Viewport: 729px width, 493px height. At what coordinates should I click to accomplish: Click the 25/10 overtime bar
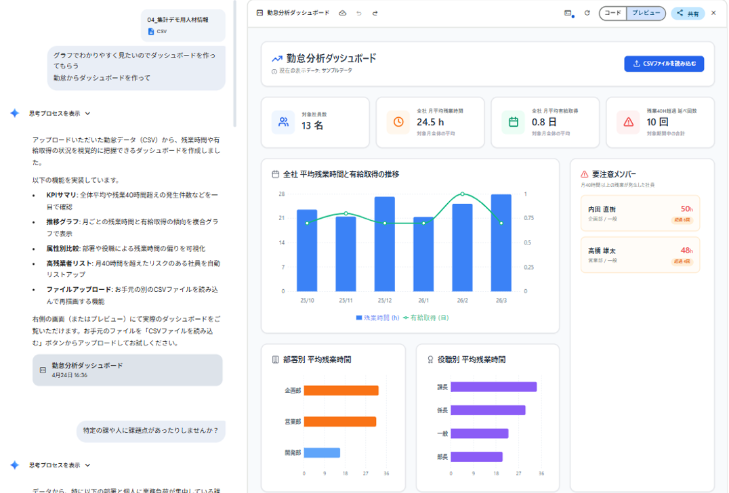pyautogui.click(x=307, y=251)
